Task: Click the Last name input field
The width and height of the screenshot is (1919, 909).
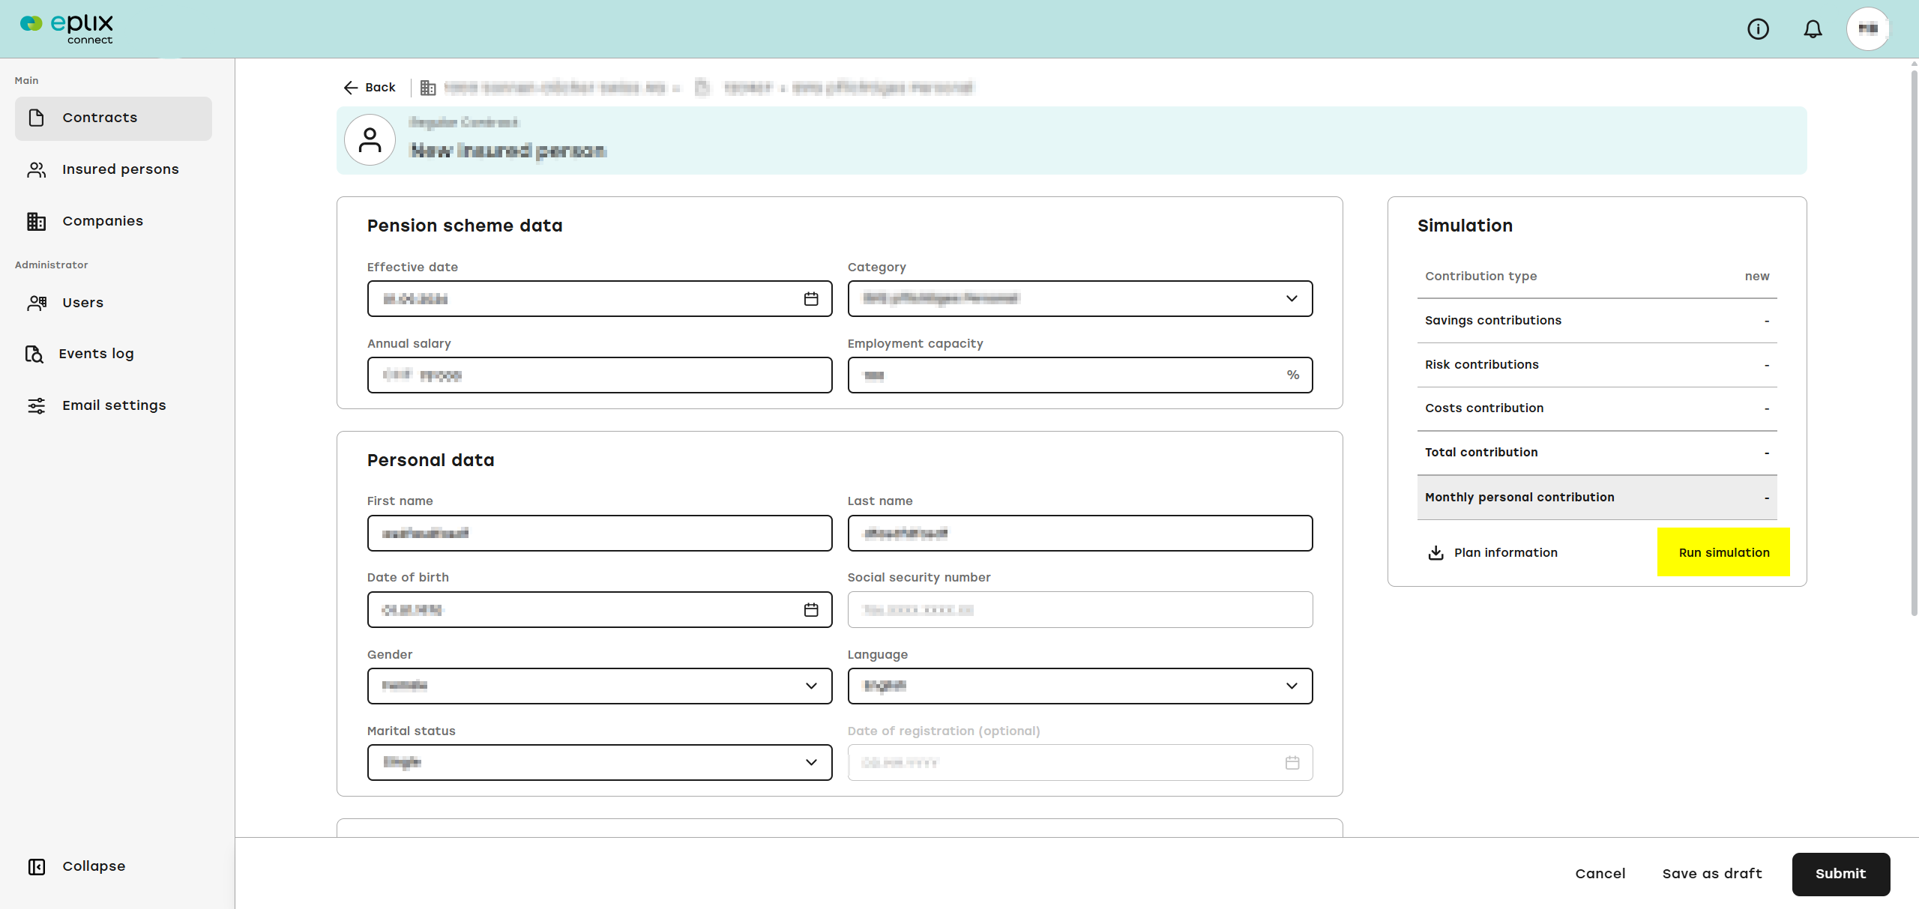Action: pyautogui.click(x=1080, y=534)
